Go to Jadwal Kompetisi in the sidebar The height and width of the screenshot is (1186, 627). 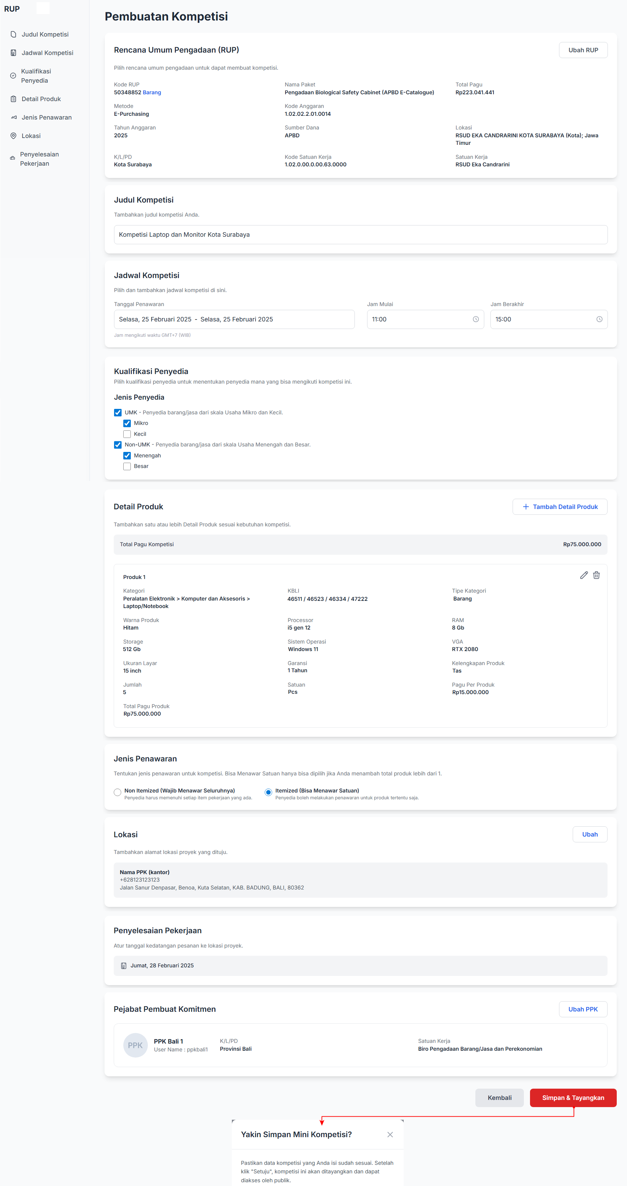47,53
